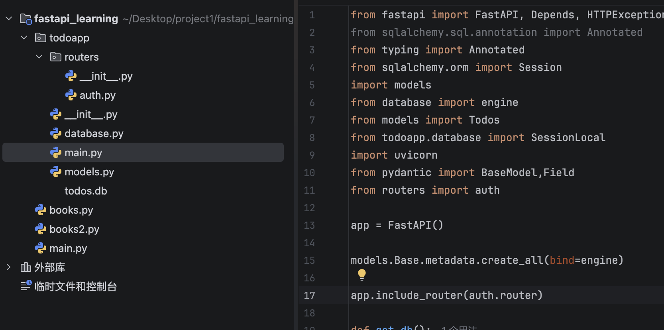
Task: Click Python icon of routers __init__.py
Action: [71, 76]
